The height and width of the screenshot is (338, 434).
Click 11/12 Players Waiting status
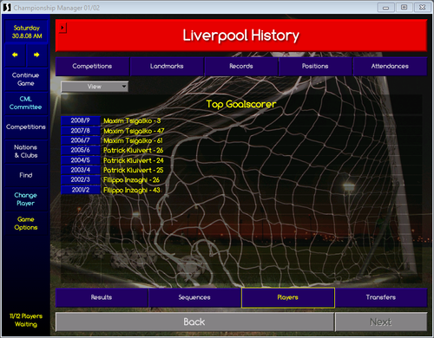tap(26, 320)
